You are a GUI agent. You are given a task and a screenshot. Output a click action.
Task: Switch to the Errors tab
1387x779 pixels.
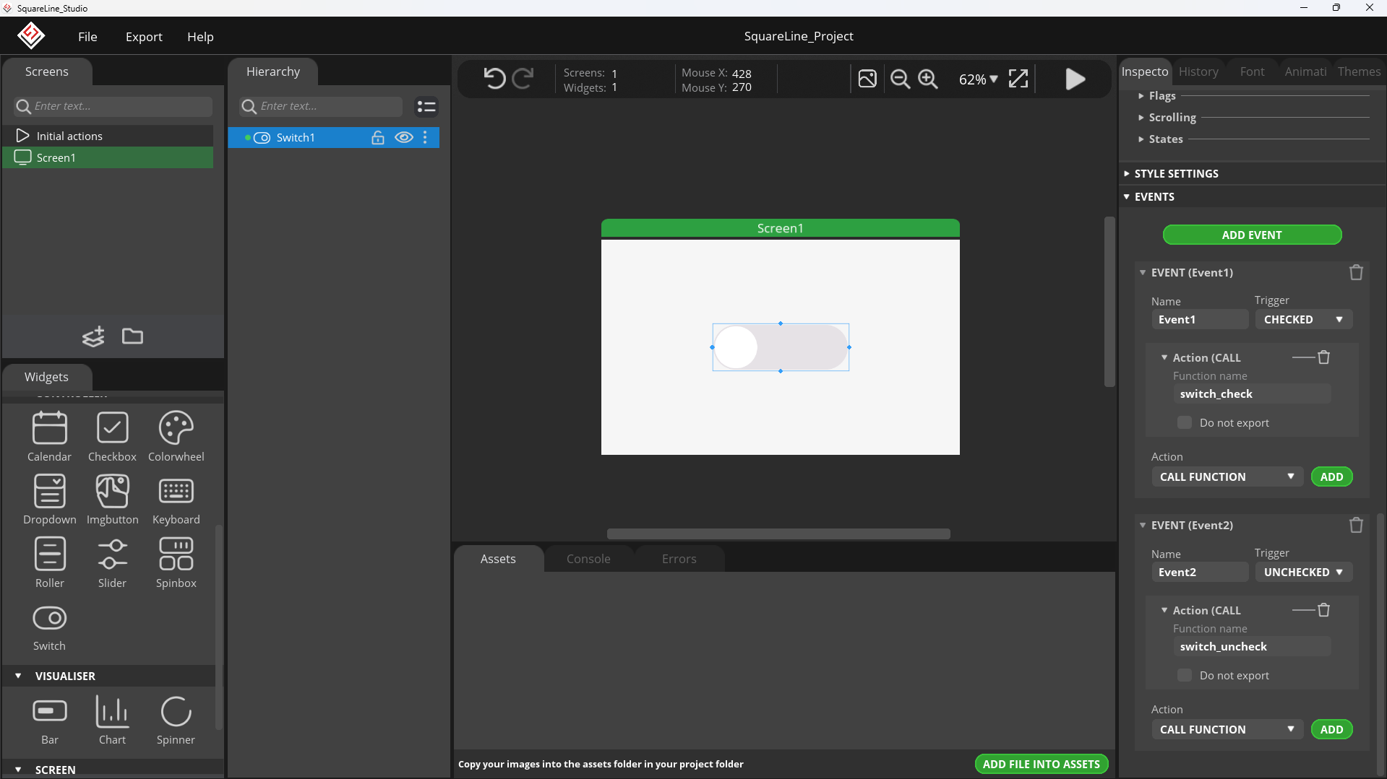pyautogui.click(x=679, y=559)
